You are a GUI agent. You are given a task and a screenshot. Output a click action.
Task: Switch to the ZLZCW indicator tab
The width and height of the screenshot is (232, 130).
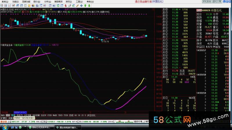coord(43,115)
